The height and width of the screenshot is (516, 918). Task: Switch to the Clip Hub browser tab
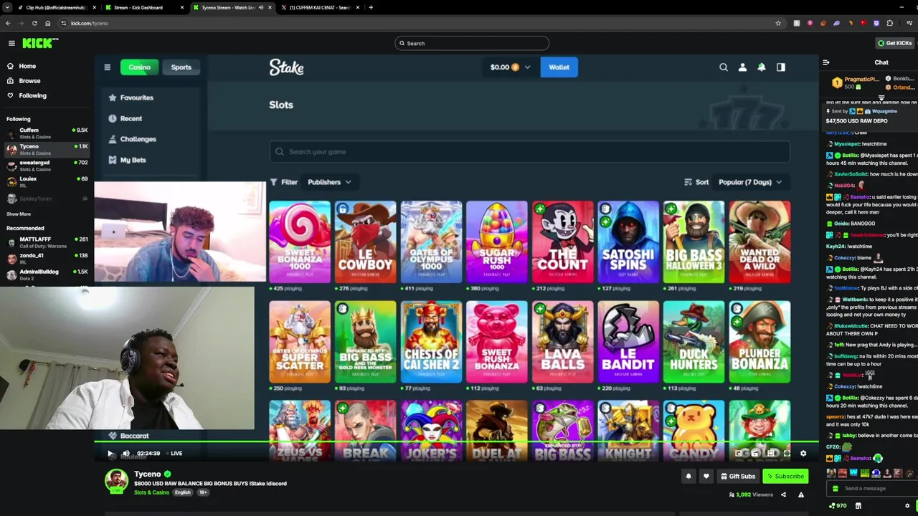click(x=56, y=7)
